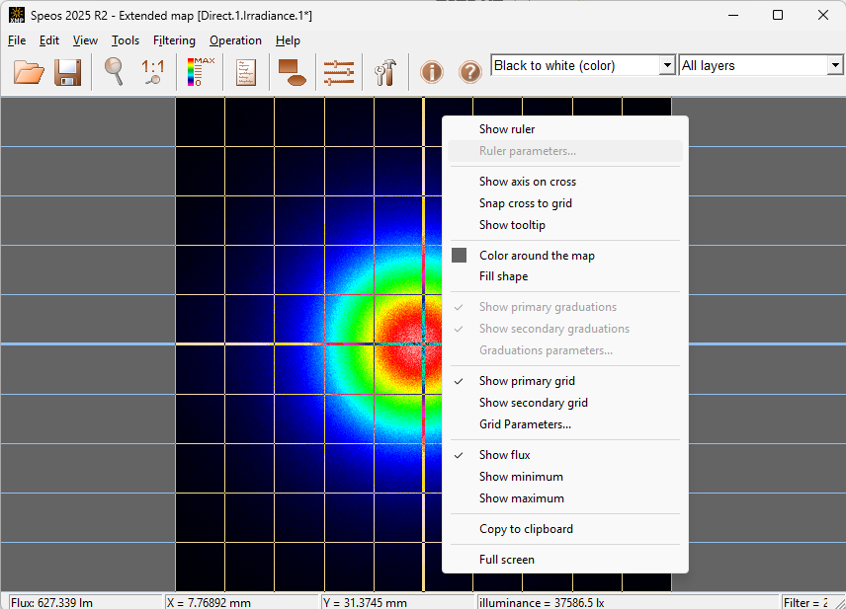Image resolution: width=846 pixels, height=609 pixels.
Task: Click the open folder icon in toolbar
Action: tap(29, 72)
